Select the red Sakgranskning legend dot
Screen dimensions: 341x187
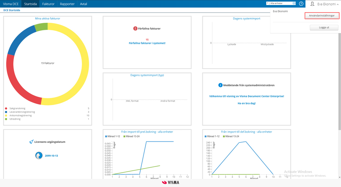6,108
